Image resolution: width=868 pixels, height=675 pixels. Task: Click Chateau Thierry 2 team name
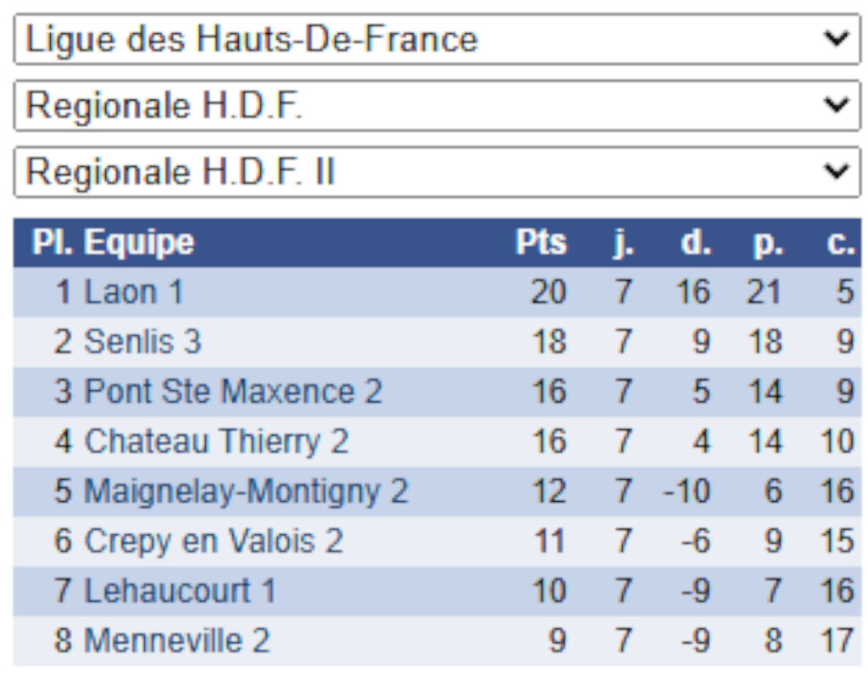click(x=216, y=442)
